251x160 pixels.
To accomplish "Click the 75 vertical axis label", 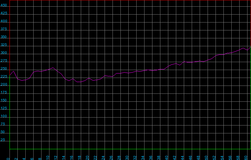I will pos(3,124).
